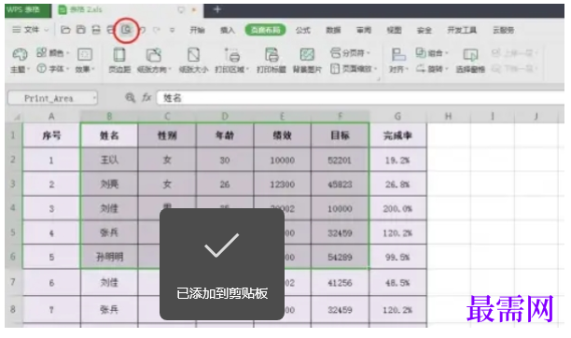Click the Export to PDF quick access icon

[96, 30]
